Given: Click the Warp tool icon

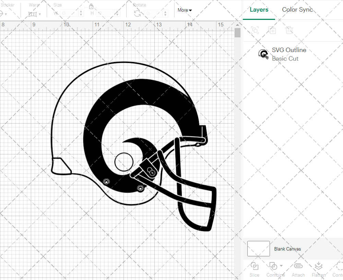Looking at the screenshot, I should pos(33,14).
